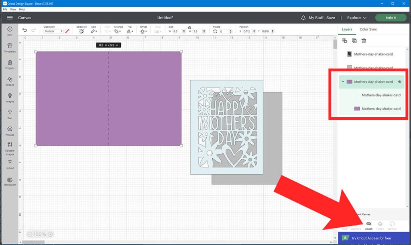Click the height stepper arrows
This screenshot has height=245, width=411.
(x=204, y=31)
